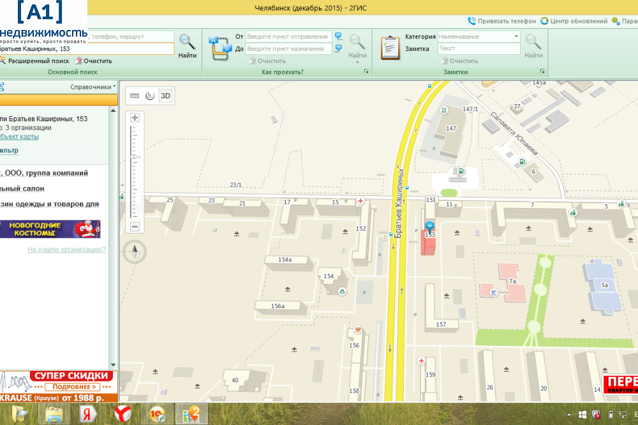The width and height of the screenshot is (638, 425).
Task: Click the Новогодние костюмы banner
Action: click(x=50, y=229)
